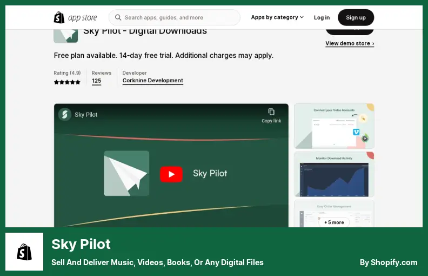The height and width of the screenshot is (276, 428).
Task: Open the 125 reviews link
Action: 96,81
